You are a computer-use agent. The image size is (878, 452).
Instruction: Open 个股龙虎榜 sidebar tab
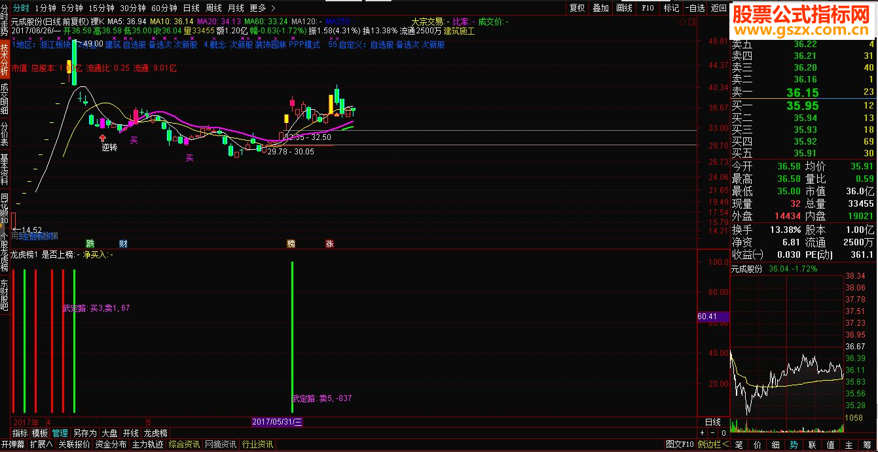[x=5, y=251]
